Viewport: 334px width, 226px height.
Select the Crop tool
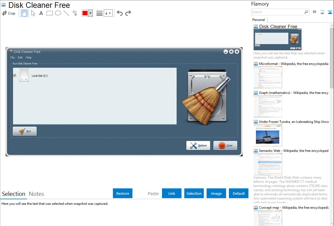pos(9,13)
